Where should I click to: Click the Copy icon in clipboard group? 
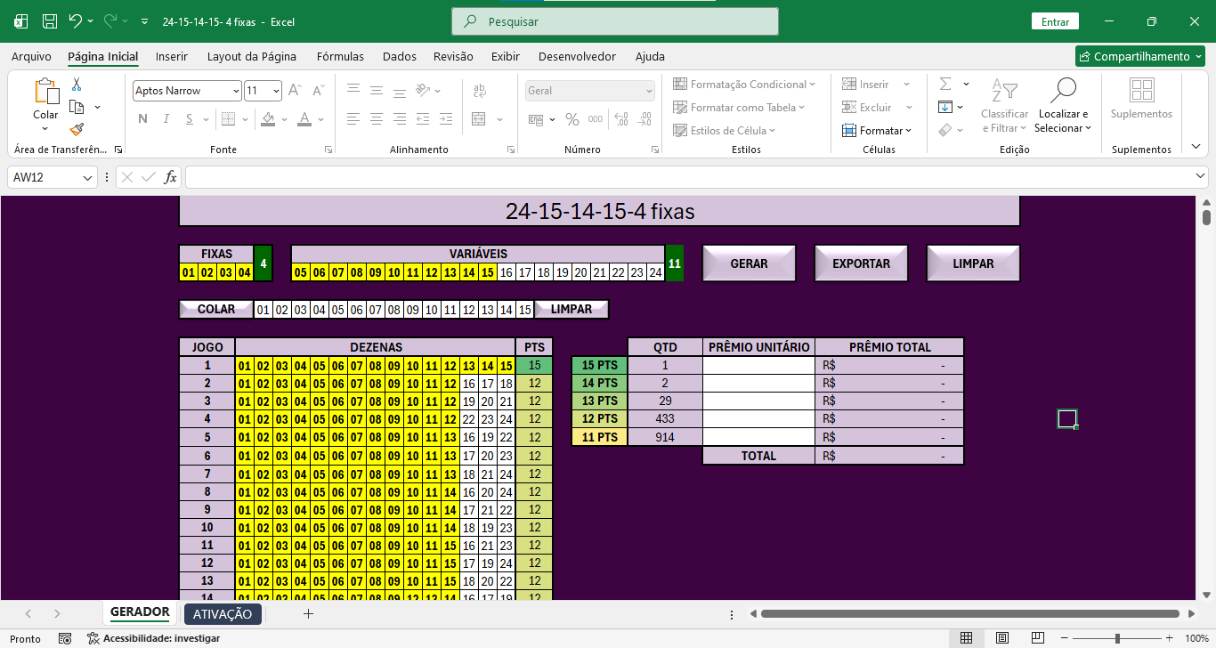(x=77, y=107)
